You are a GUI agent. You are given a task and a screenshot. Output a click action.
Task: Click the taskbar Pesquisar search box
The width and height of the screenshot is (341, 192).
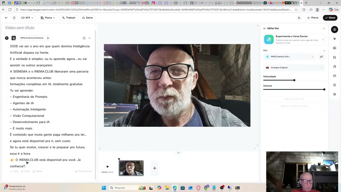click(128, 188)
